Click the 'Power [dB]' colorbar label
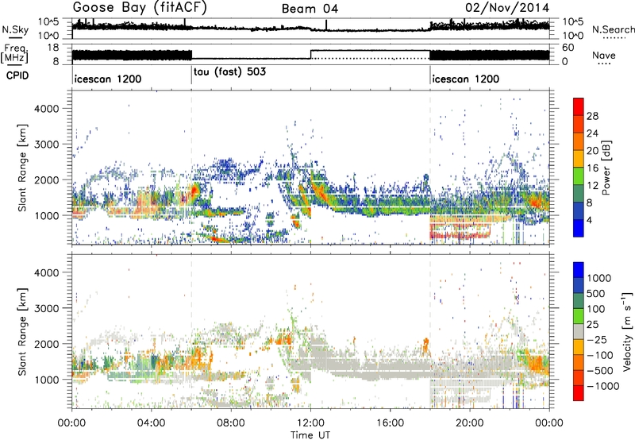This screenshot has width=635, height=440. pos(606,168)
